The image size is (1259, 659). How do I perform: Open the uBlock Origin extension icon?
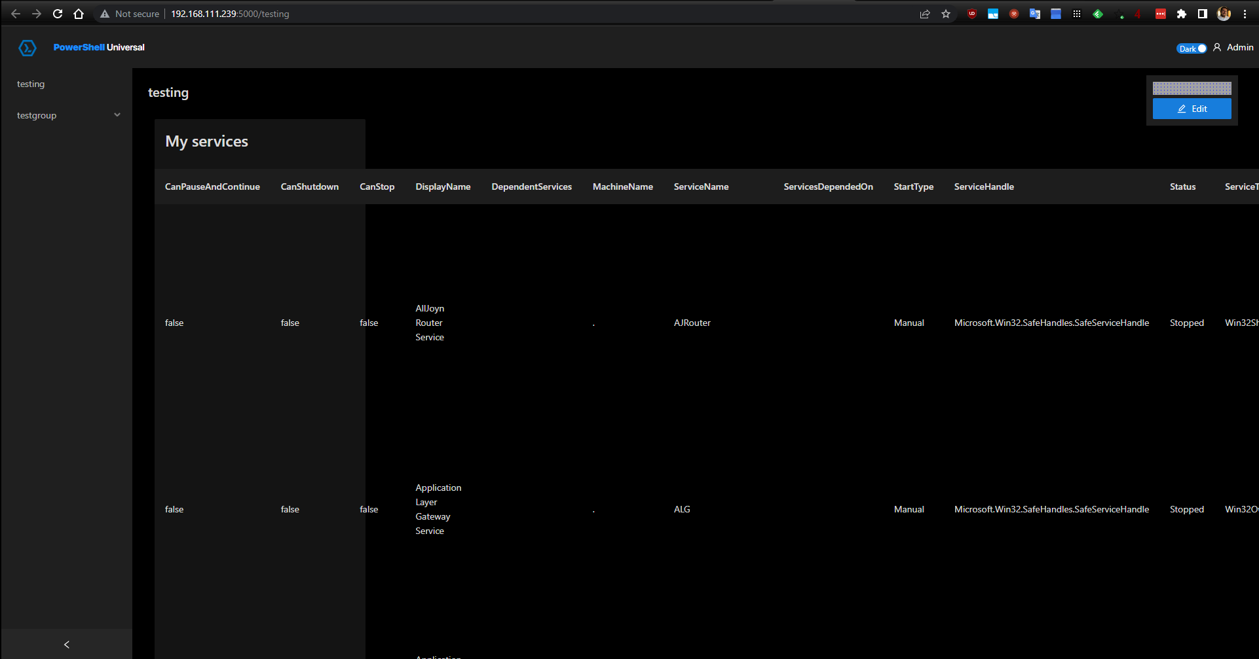[972, 14]
